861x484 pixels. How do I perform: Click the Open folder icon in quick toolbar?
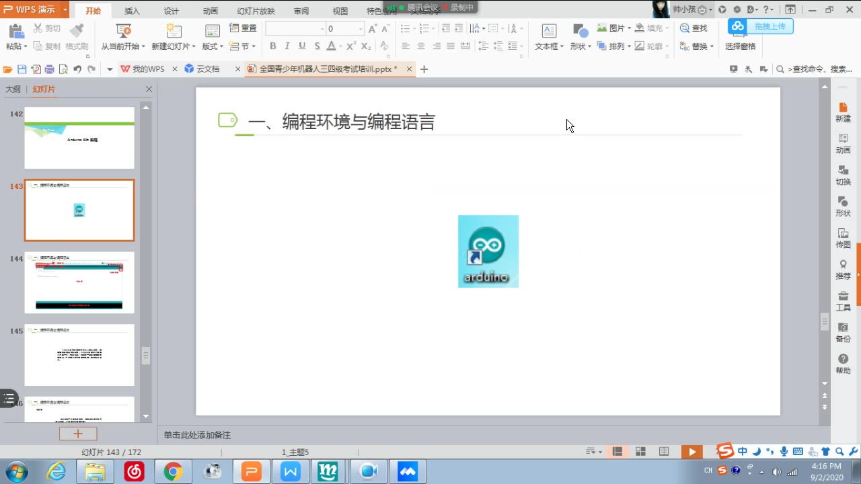[x=8, y=69]
